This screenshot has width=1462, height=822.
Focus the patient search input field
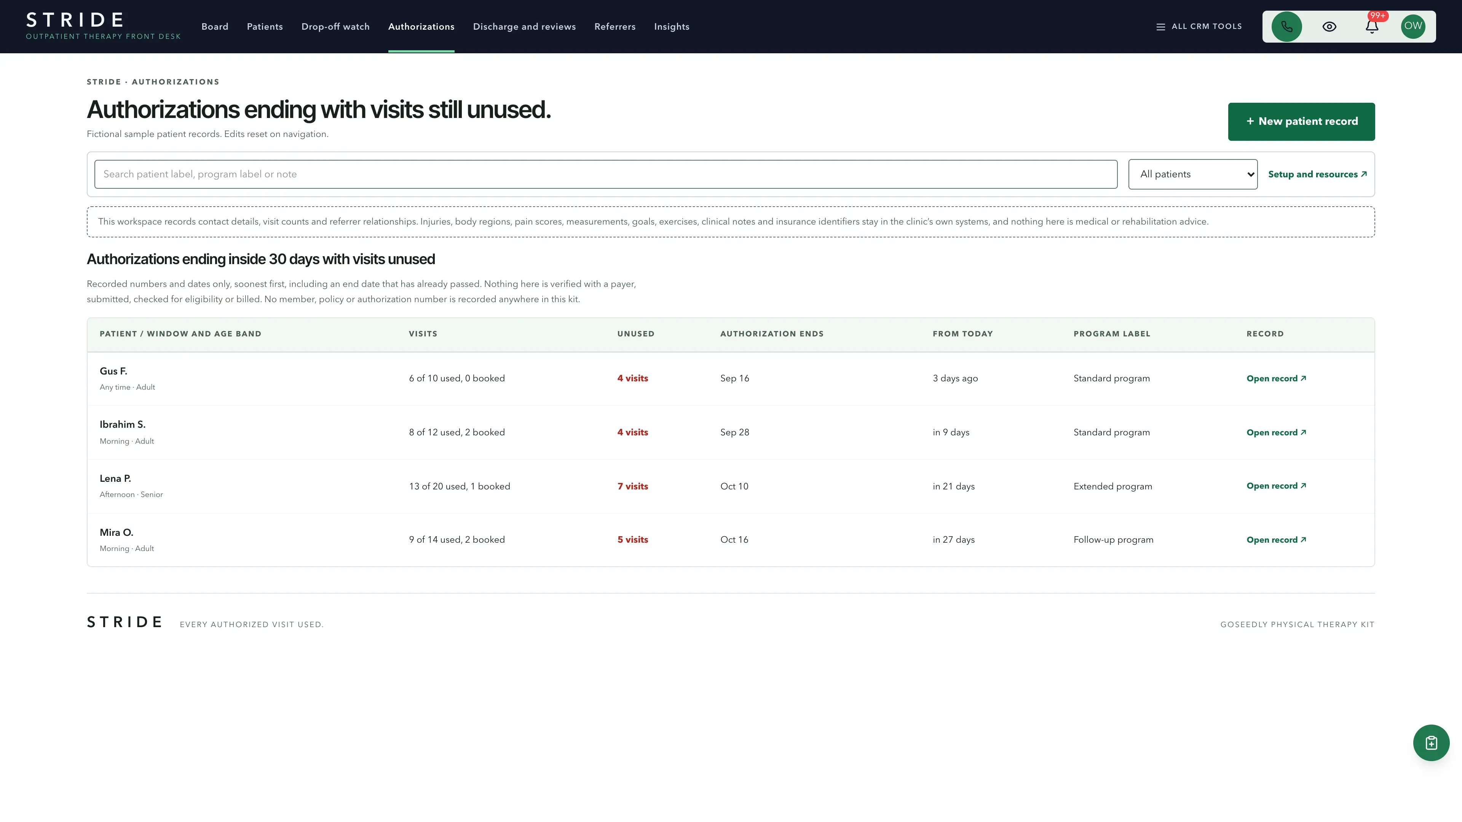[606, 174]
